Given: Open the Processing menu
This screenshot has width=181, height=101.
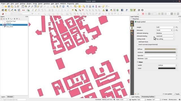Looking at the screenshot, I should [x=70, y=4].
